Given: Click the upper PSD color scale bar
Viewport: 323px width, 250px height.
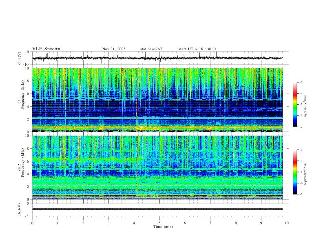Looking at the screenshot, I should click(295, 105).
